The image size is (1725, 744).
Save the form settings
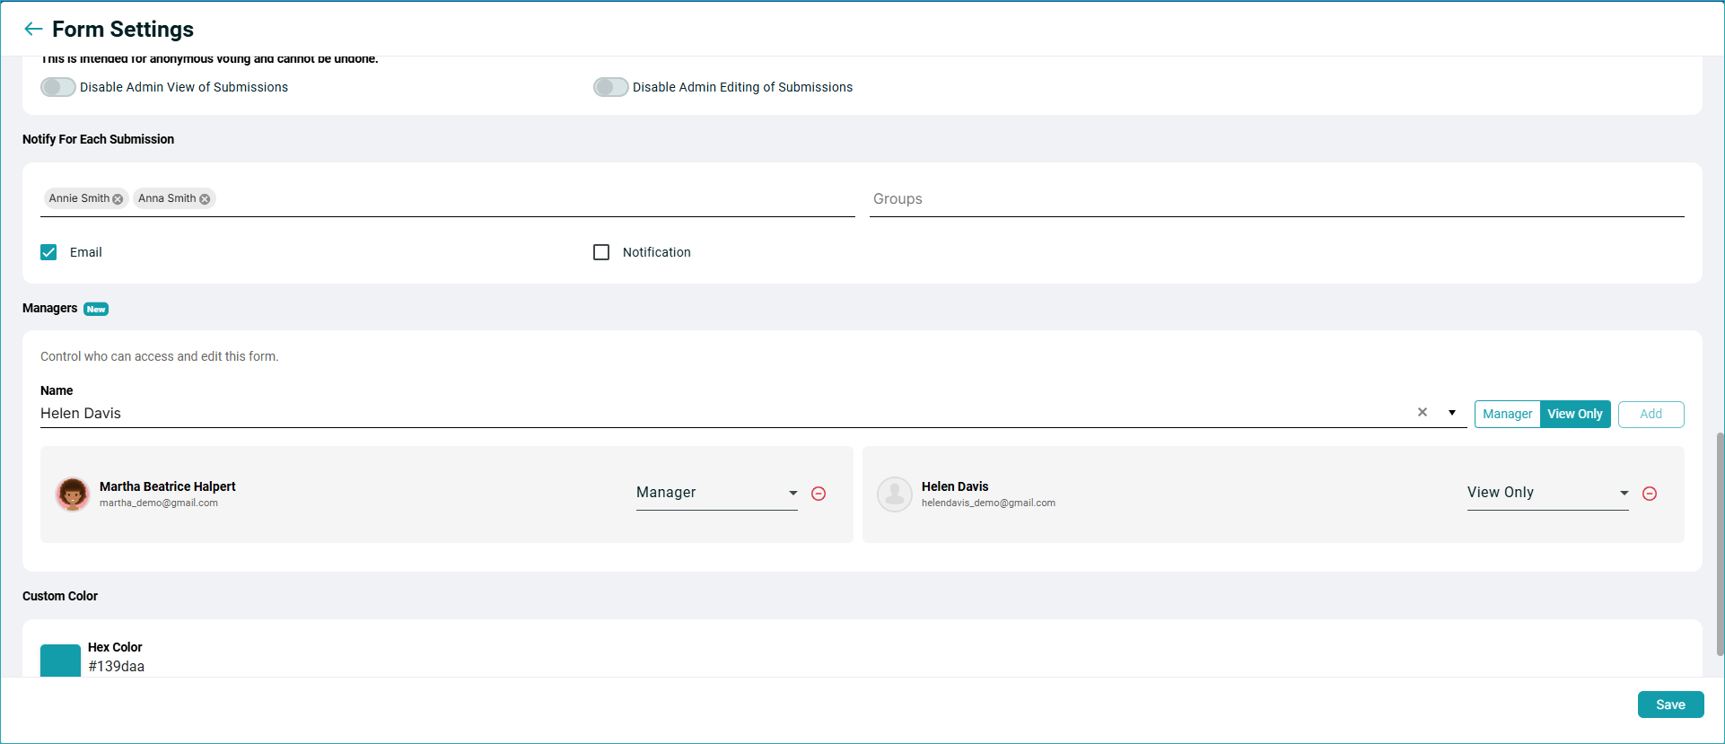pyautogui.click(x=1671, y=705)
